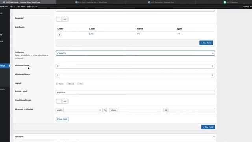Screen dimensions: 252x142
Task: Click the wrapper id input field
Action: click(x=191, y=110)
